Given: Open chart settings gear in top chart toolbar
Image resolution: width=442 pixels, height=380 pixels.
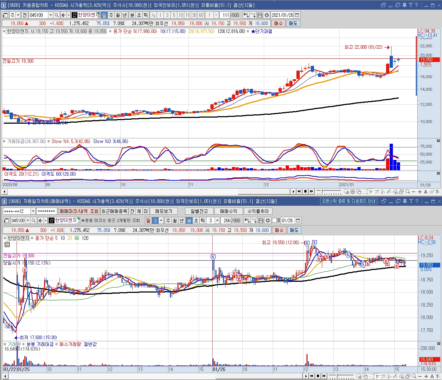Looking at the screenshot, I should [x=266, y=15].
